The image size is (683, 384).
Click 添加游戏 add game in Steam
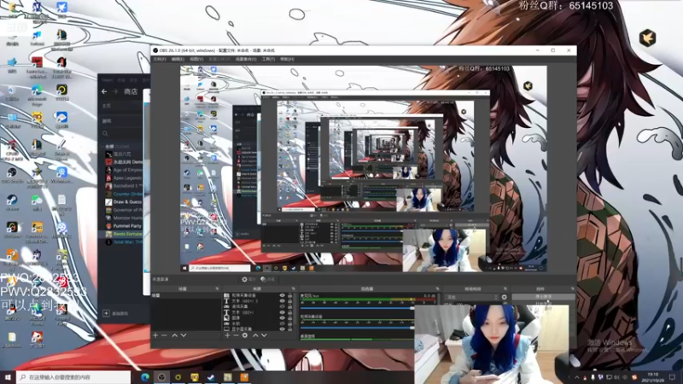[x=116, y=313]
